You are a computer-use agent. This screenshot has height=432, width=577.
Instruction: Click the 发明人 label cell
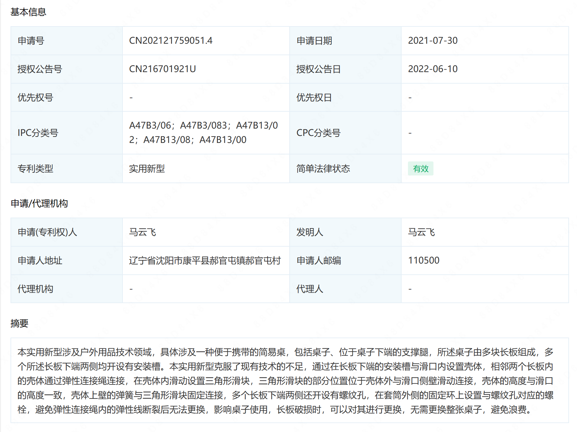pyautogui.click(x=345, y=232)
